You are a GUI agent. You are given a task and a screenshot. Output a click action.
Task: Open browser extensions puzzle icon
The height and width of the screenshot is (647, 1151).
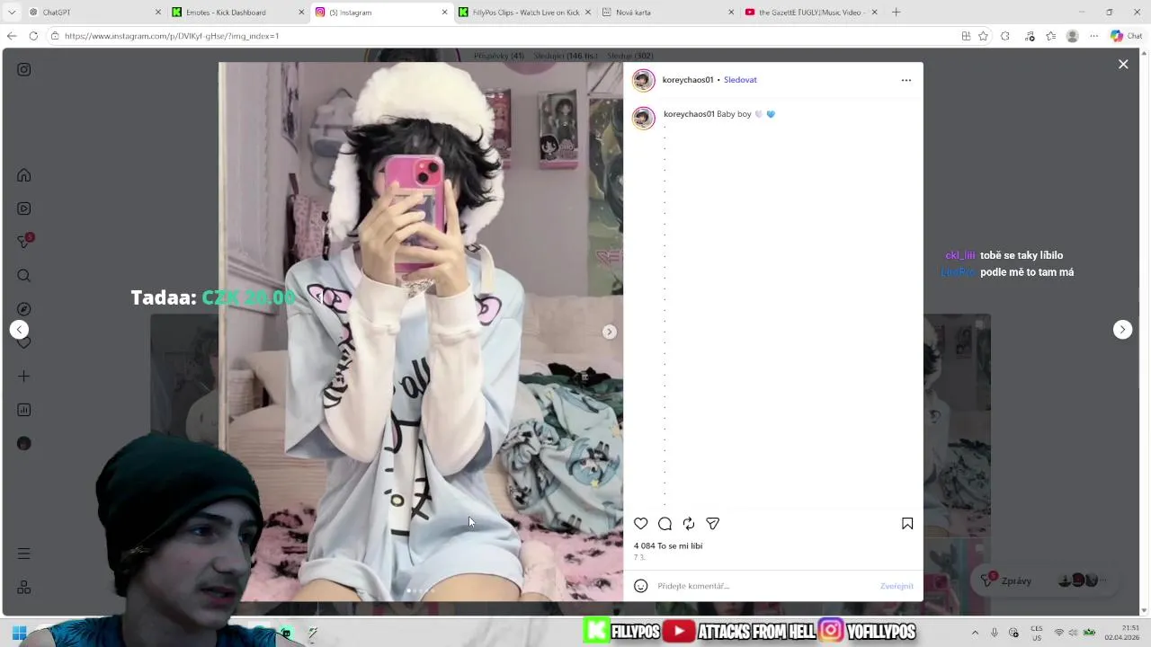point(1005,36)
